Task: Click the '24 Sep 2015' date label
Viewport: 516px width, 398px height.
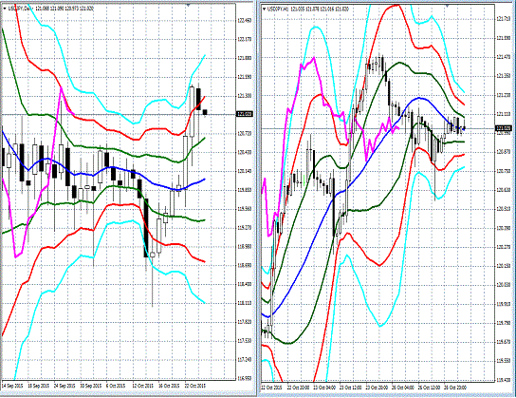Action: click(64, 386)
